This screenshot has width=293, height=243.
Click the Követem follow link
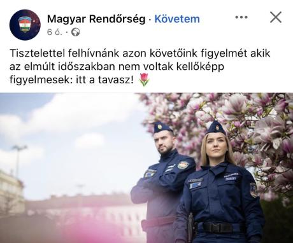coord(177,19)
